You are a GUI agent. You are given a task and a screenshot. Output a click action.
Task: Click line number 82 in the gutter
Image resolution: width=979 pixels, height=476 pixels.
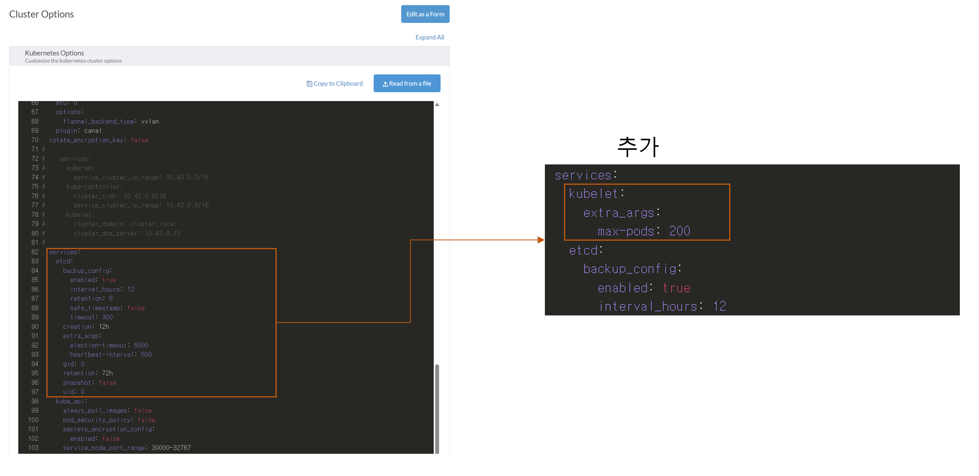(35, 252)
